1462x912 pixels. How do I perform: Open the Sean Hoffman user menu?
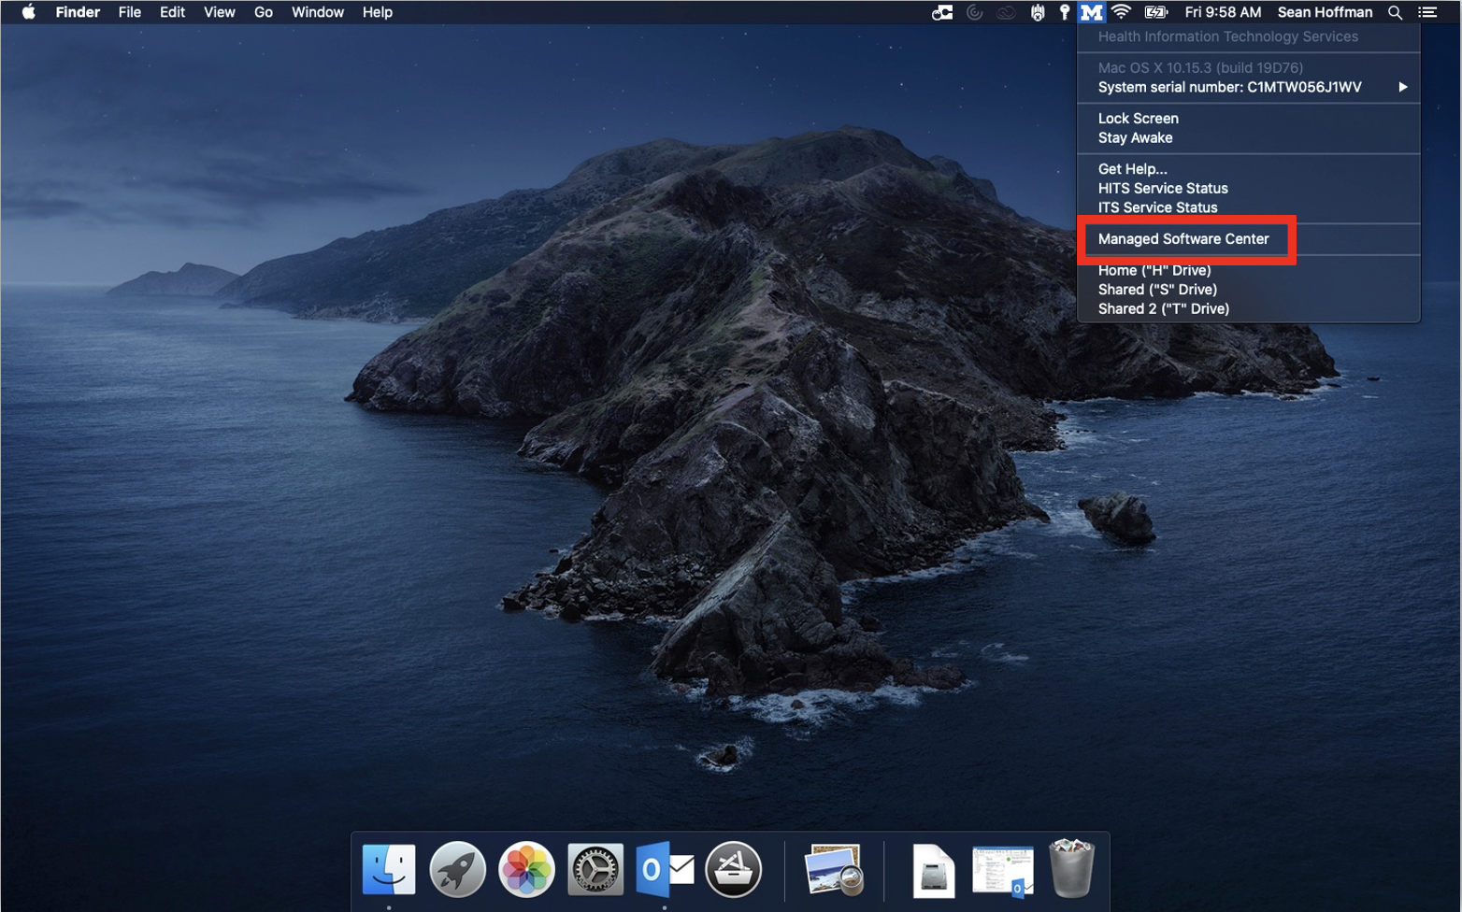[1325, 12]
